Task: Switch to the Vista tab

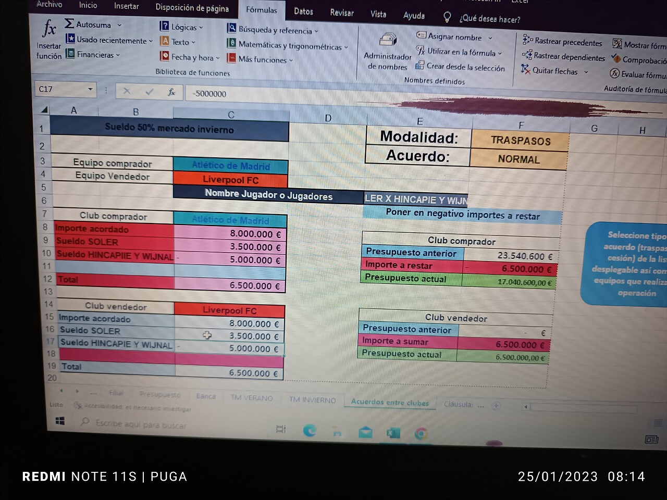Action: pos(378,14)
